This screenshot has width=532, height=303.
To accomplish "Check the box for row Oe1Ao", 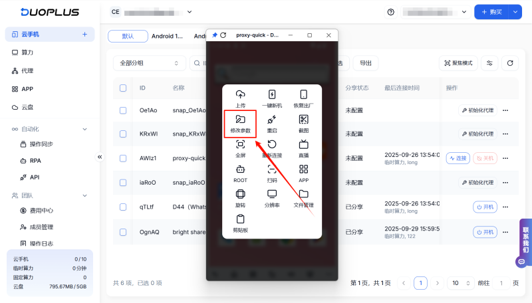I will tap(123, 110).
